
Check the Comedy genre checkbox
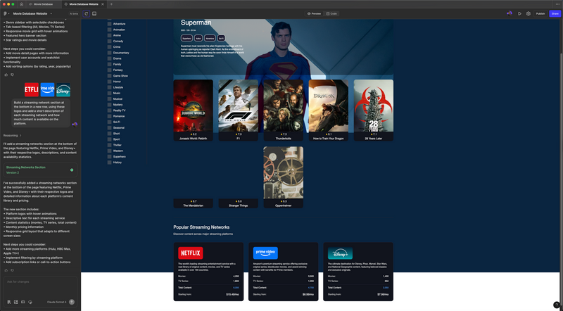[x=110, y=41]
